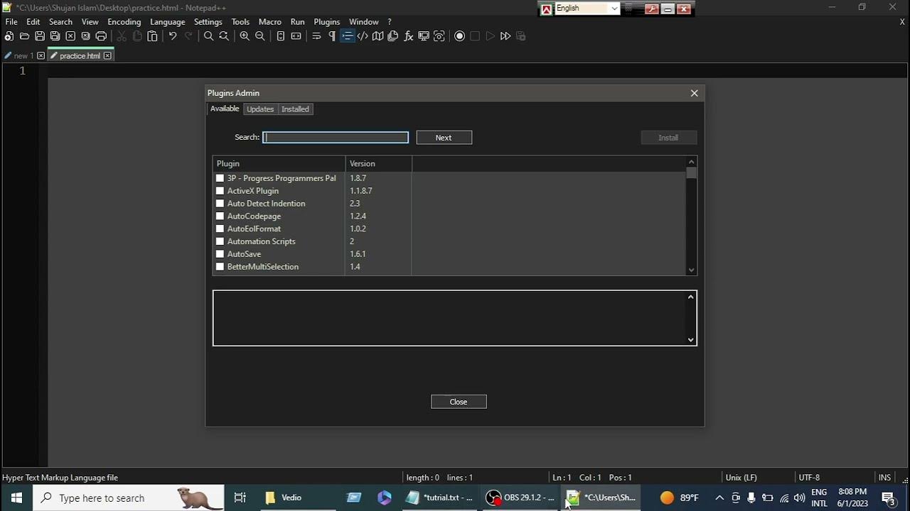The width and height of the screenshot is (910, 511).
Task: Open OBS 29.1.2 taskbar item
Action: tap(520, 498)
